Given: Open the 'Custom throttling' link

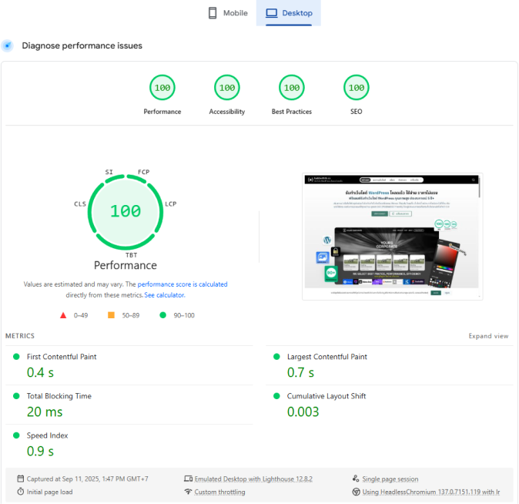Looking at the screenshot, I should coord(219,492).
